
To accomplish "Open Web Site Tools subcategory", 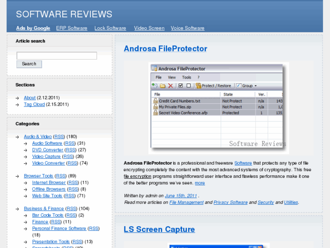I will (47, 196).
